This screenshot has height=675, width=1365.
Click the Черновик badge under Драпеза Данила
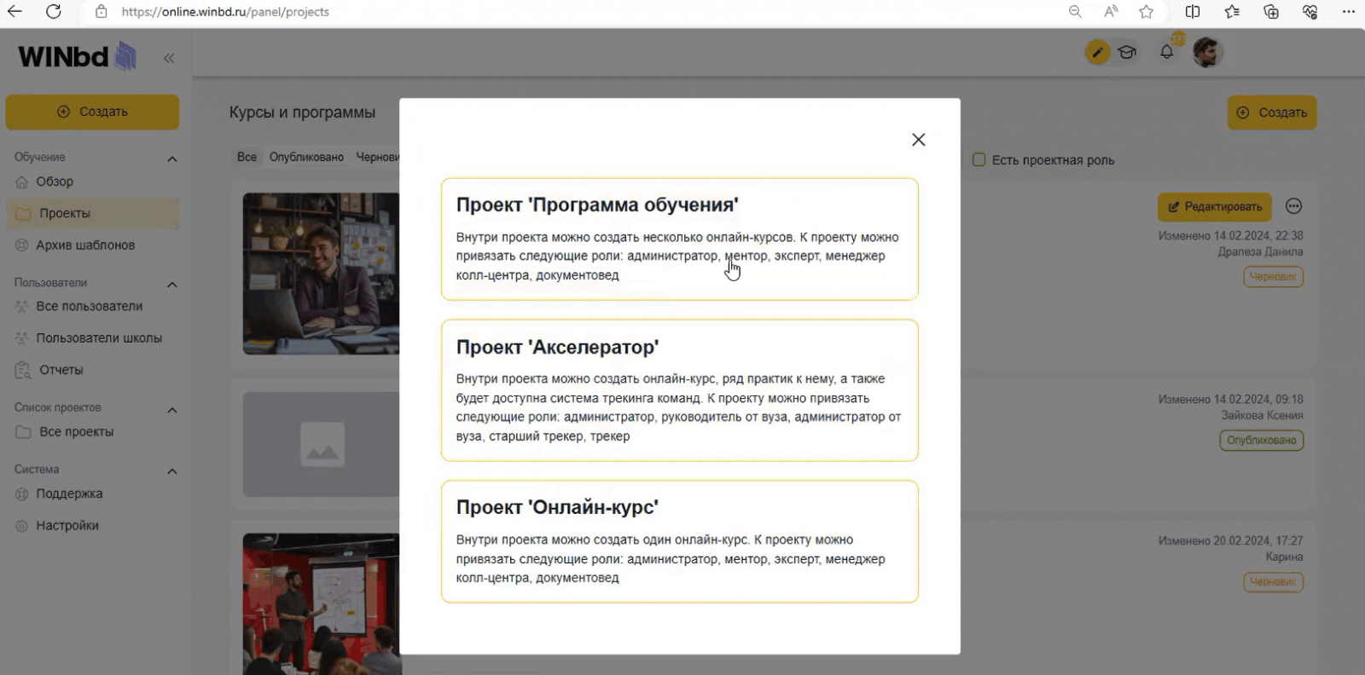(1273, 277)
